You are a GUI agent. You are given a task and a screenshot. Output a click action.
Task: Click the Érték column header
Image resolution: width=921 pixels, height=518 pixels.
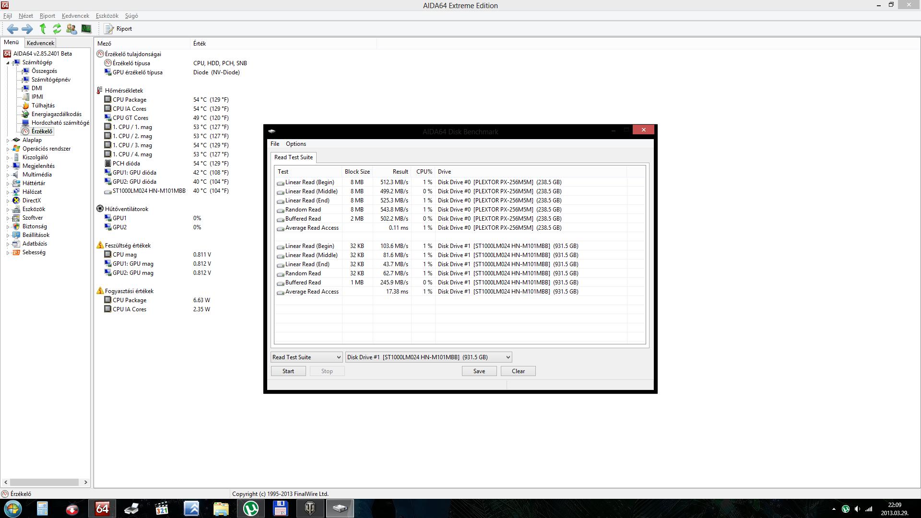[283, 44]
